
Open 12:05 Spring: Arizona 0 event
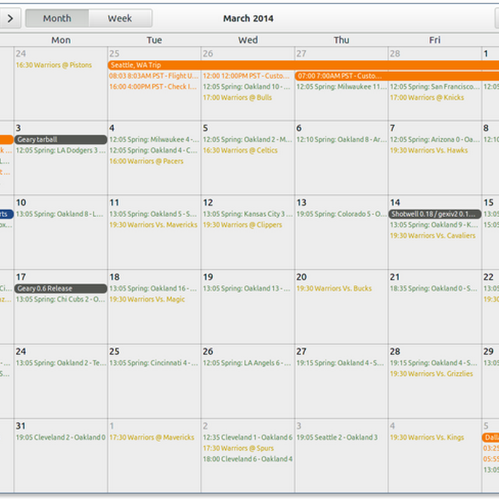click(435, 139)
